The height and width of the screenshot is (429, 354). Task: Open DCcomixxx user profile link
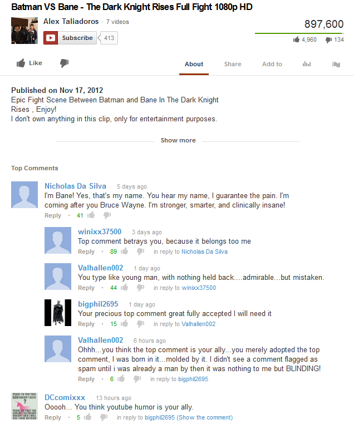pos(65,397)
